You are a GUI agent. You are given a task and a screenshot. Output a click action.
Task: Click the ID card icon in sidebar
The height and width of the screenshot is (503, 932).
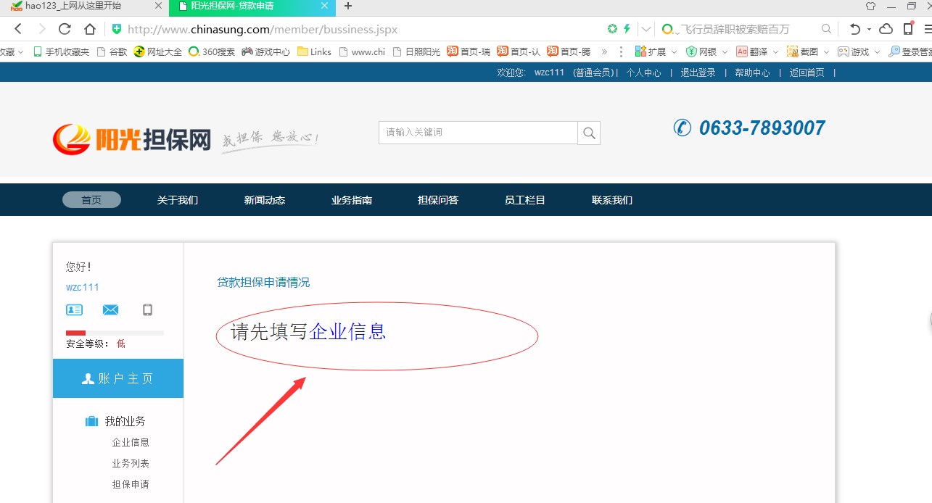(74, 310)
